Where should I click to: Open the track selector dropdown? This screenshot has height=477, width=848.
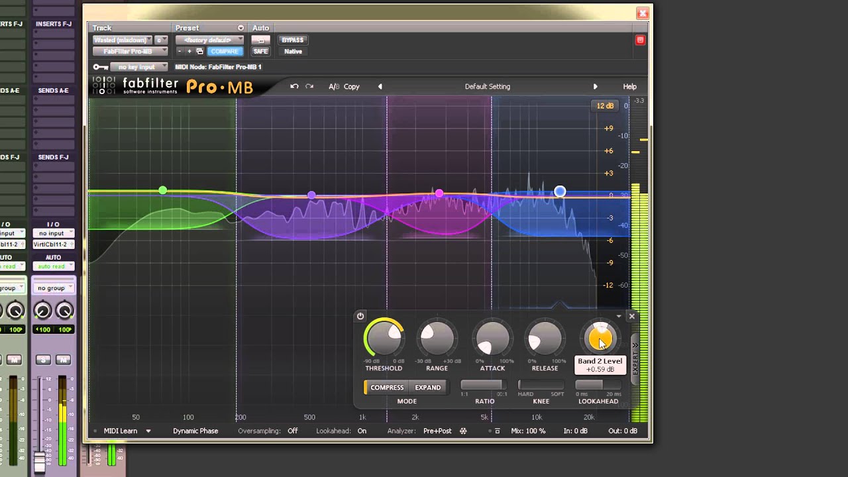[x=123, y=40]
